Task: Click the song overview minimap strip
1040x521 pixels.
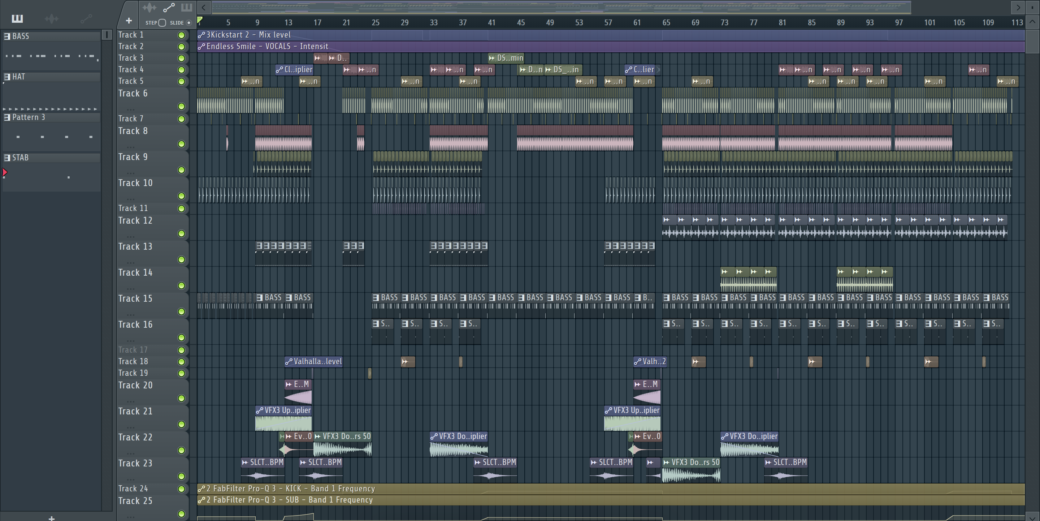Action: pyautogui.click(x=561, y=7)
